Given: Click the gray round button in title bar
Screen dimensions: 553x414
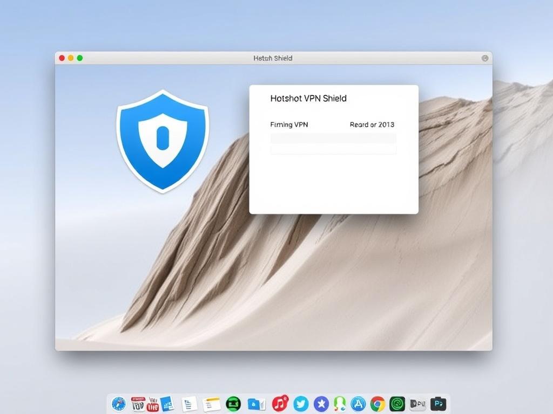Looking at the screenshot, I should click(485, 58).
